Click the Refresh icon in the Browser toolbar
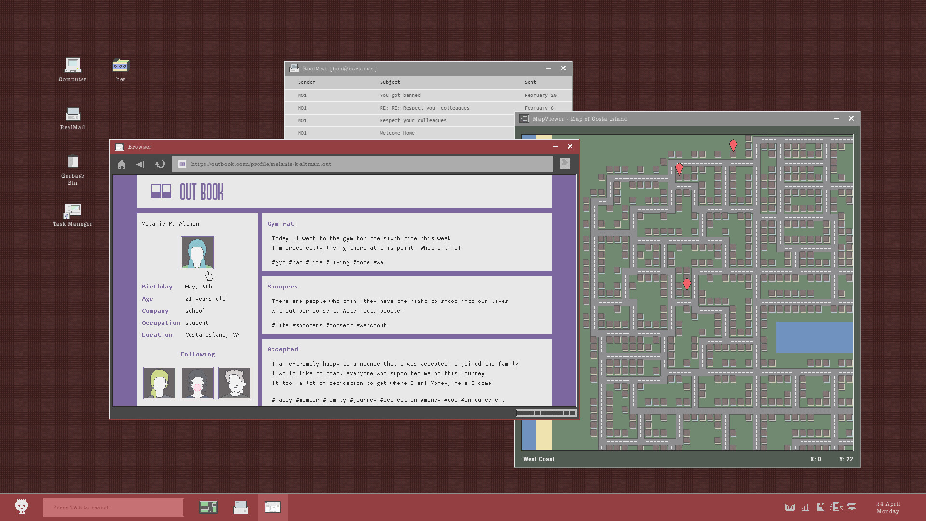The height and width of the screenshot is (521, 926). tap(160, 164)
